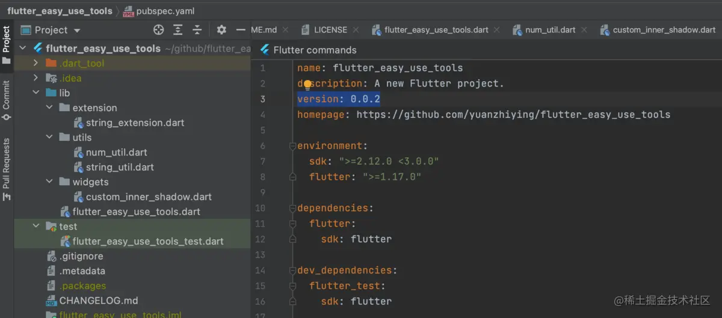The height and width of the screenshot is (318, 722).
Task: Click the lib folder icon
Action: (51, 93)
